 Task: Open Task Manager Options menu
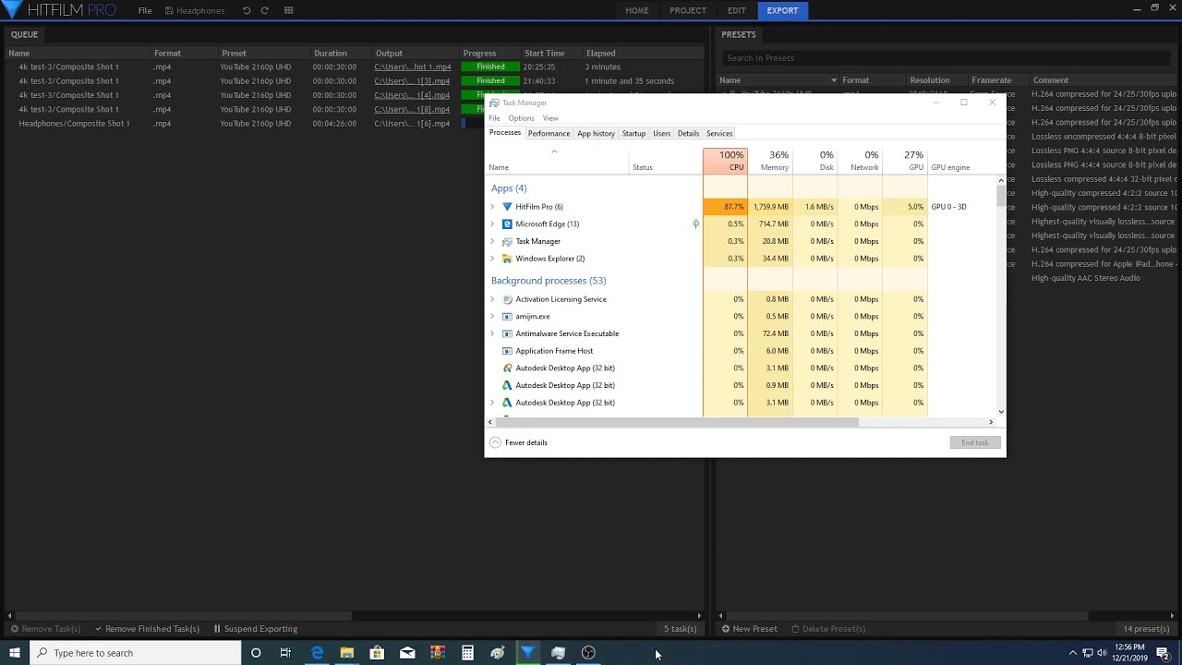[x=521, y=118]
